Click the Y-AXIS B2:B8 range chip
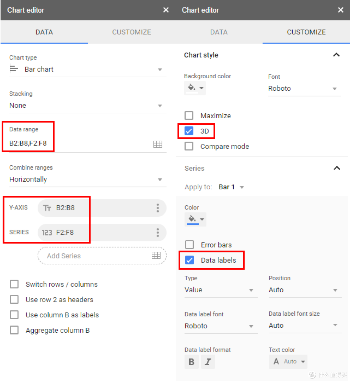350x382 pixels. click(102, 208)
